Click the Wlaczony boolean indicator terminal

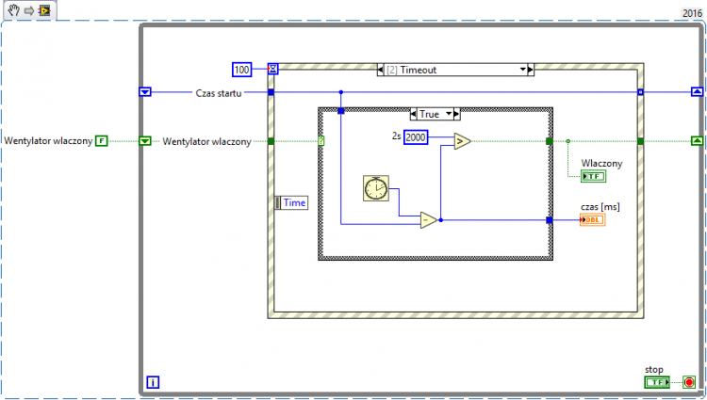point(593,176)
